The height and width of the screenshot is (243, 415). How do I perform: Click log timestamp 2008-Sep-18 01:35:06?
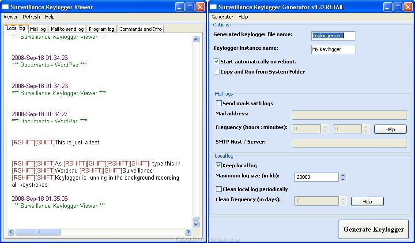coord(40,199)
